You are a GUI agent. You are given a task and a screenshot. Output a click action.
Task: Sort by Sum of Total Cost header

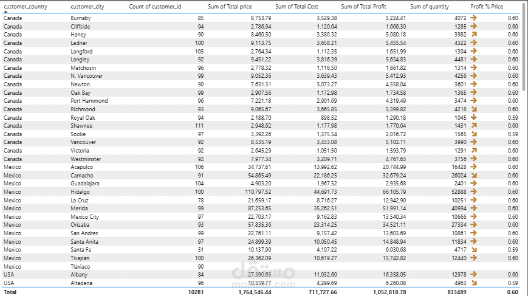point(297,7)
